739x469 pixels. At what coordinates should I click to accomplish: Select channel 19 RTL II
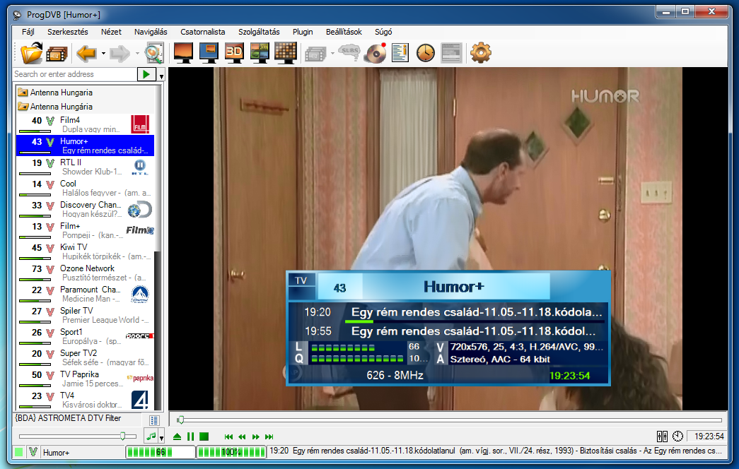tap(85, 167)
